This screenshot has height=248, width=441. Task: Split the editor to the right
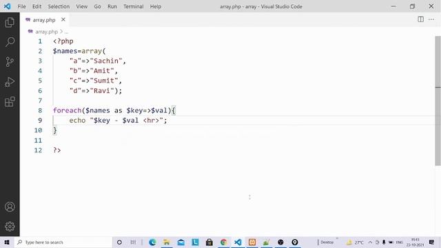click(x=420, y=19)
